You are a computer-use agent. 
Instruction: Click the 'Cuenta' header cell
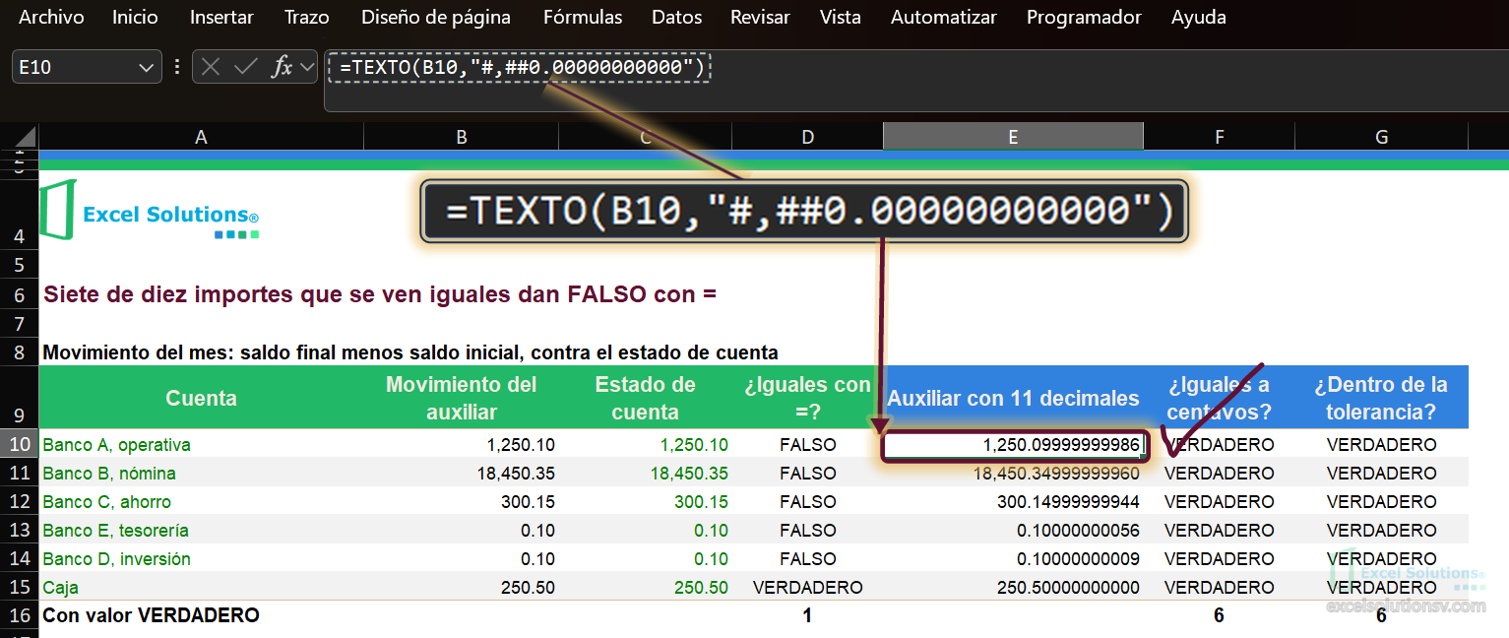(x=201, y=398)
